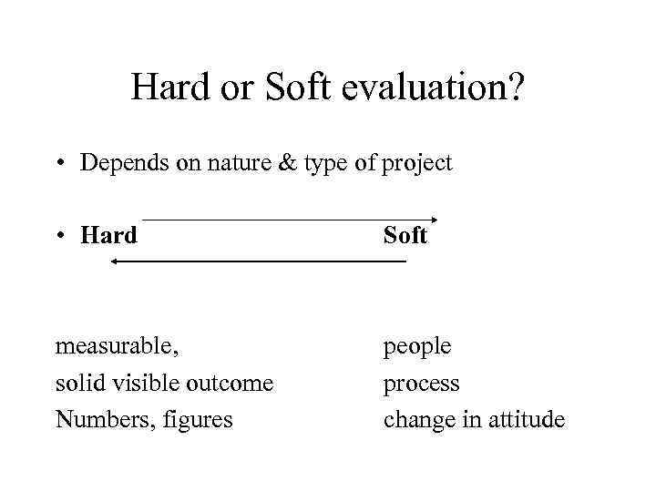656x492 pixels.
Task: Select the 'Depends on nature & type of project' line
Action: click(266, 162)
